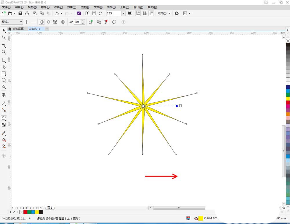Select the Twister distortion mode
The image size is (290, 224).
click(55, 22)
